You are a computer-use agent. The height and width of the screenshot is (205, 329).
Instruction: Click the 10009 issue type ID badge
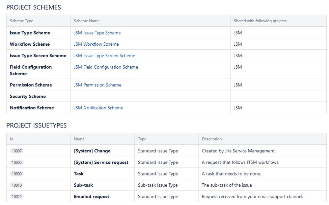pyautogui.click(x=16, y=174)
